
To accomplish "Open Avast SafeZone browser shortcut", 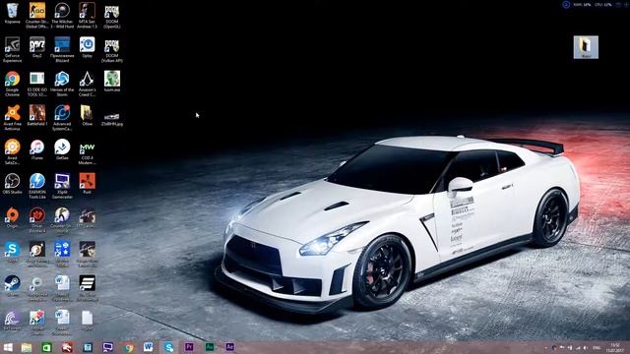I will [x=12, y=151].
